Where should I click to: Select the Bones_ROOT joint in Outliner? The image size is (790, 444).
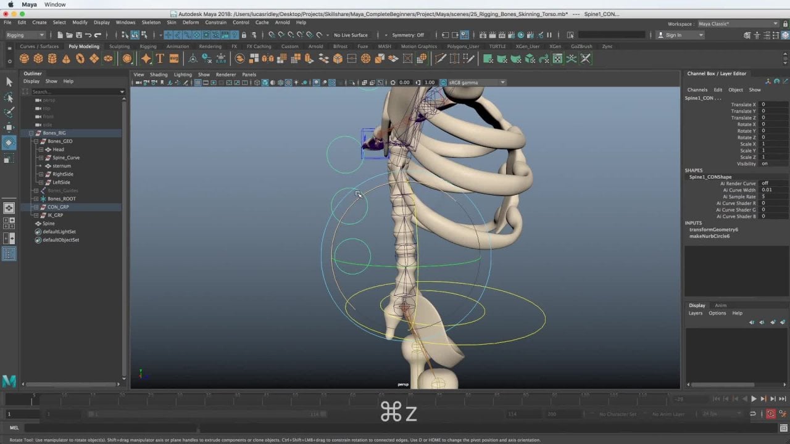point(62,199)
